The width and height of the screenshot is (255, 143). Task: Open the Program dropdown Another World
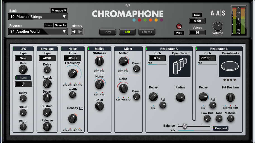[x=38, y=31]
